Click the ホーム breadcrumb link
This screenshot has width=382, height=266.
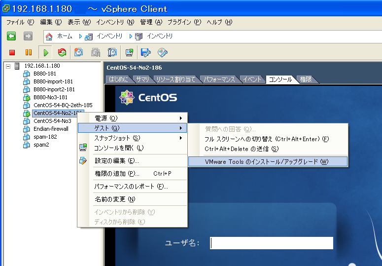[65, 37]
